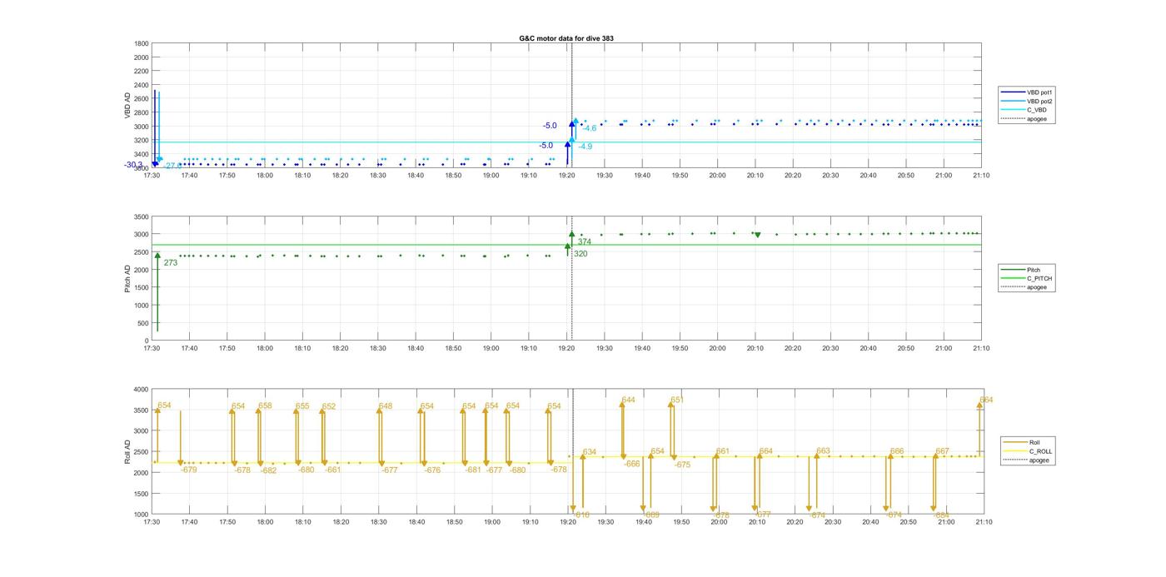
Task: Click the '-661' roll data label
Action: tap(332, 470)
